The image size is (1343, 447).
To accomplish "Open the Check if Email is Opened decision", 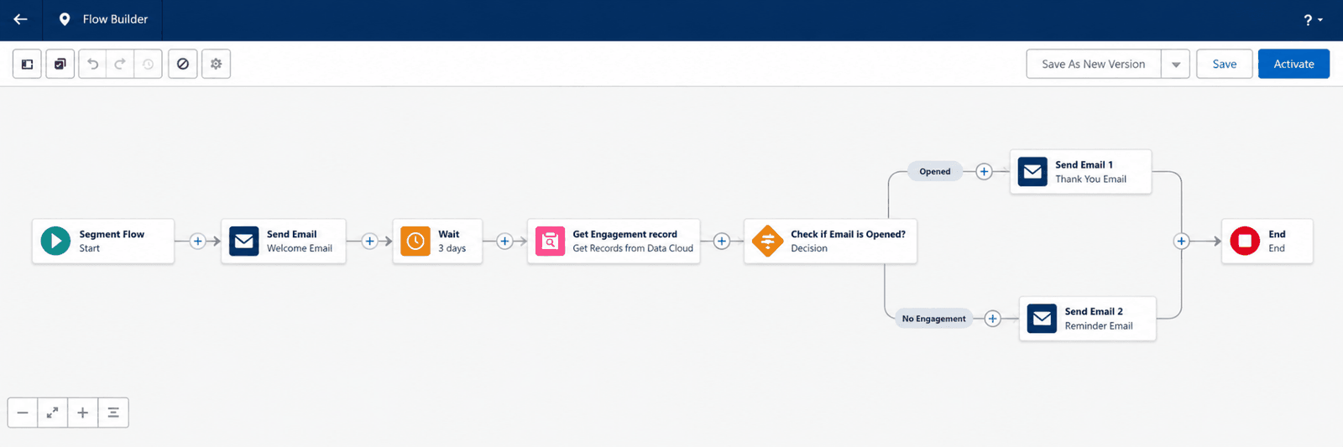I will (x=830, y=241).
